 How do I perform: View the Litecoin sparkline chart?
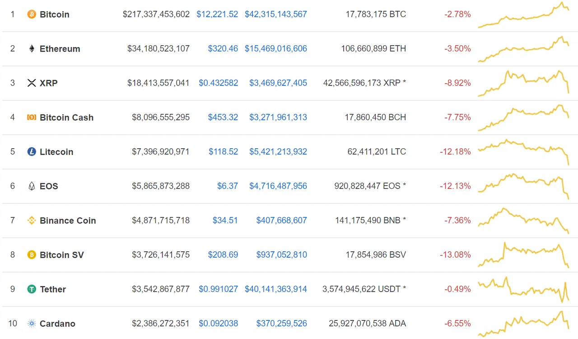pos(524,152)
